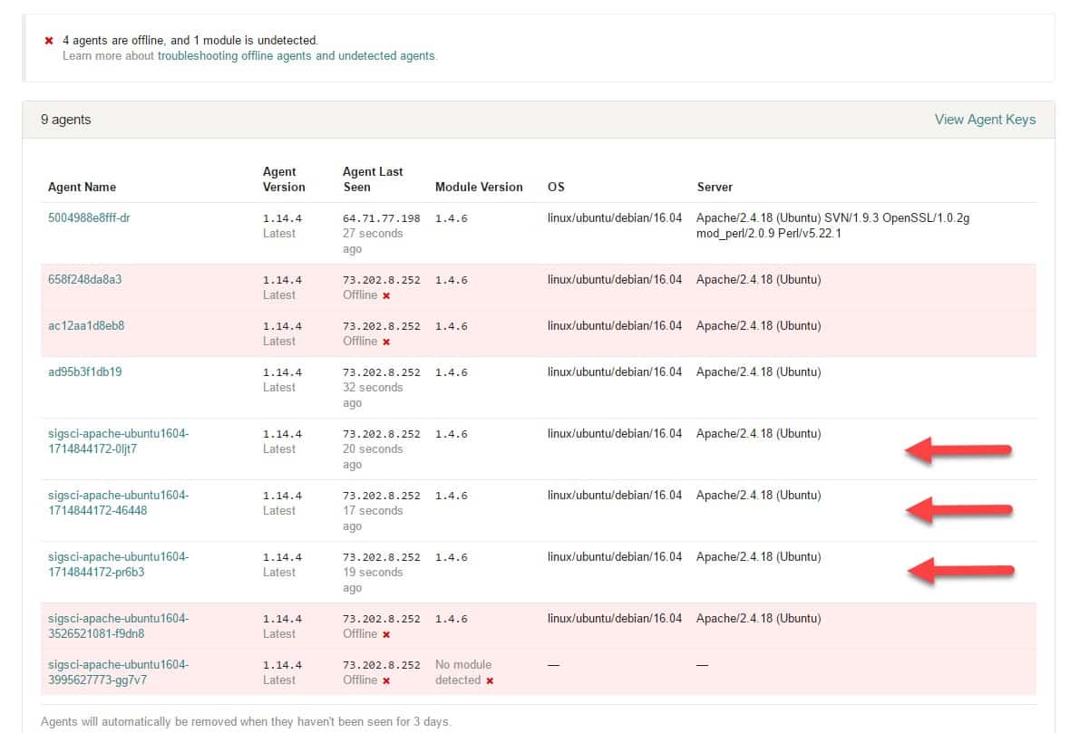Open the undetected agents help link
This screenshot has height=733, width=1070.
click(386, 56)
